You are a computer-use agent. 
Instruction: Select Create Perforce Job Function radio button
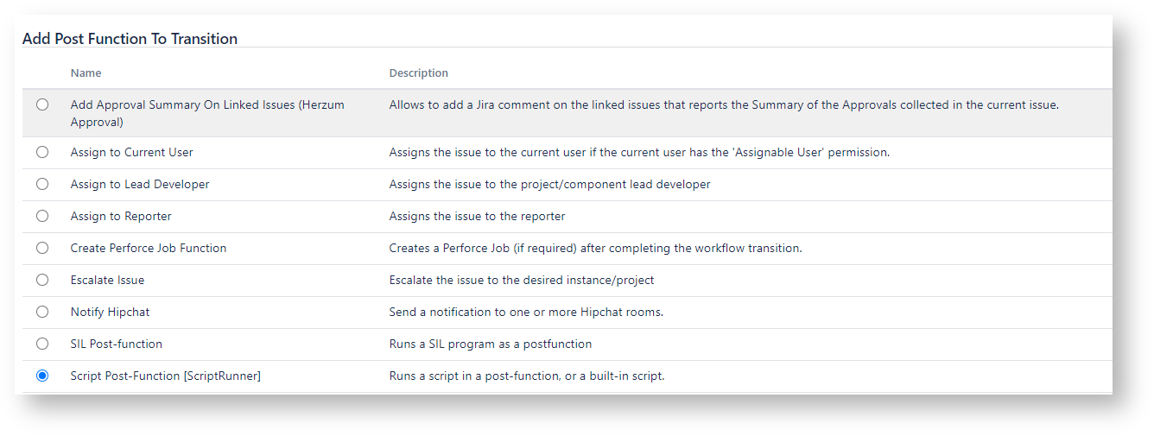[42, 248]
